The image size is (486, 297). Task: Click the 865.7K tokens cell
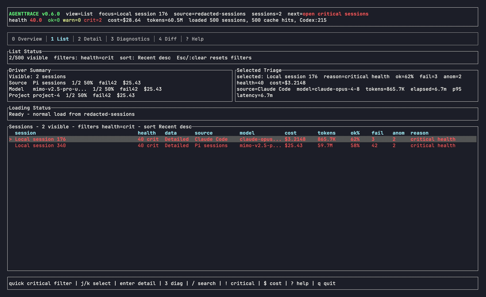(326, 139)
